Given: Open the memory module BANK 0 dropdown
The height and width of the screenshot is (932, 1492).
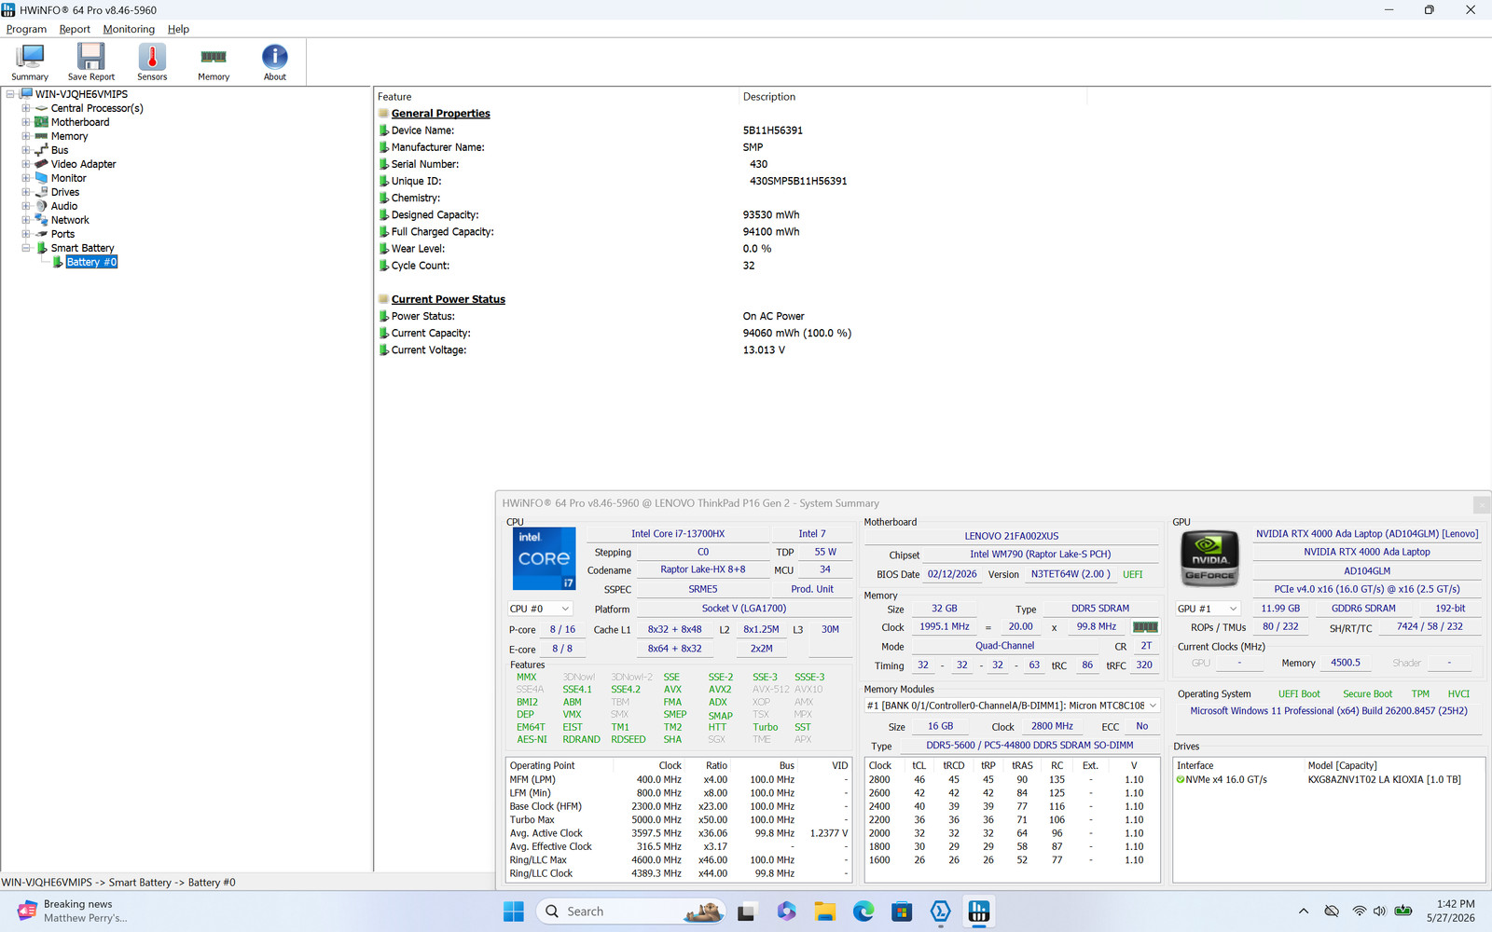Looking at the screenshot, I should (x=1012, y=706).
